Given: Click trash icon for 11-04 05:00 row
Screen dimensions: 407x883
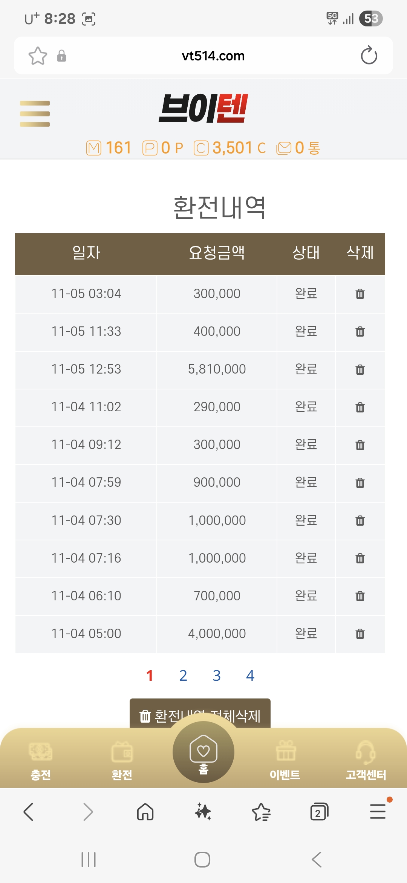Looking at the screenshot, I should pos(360,634).
